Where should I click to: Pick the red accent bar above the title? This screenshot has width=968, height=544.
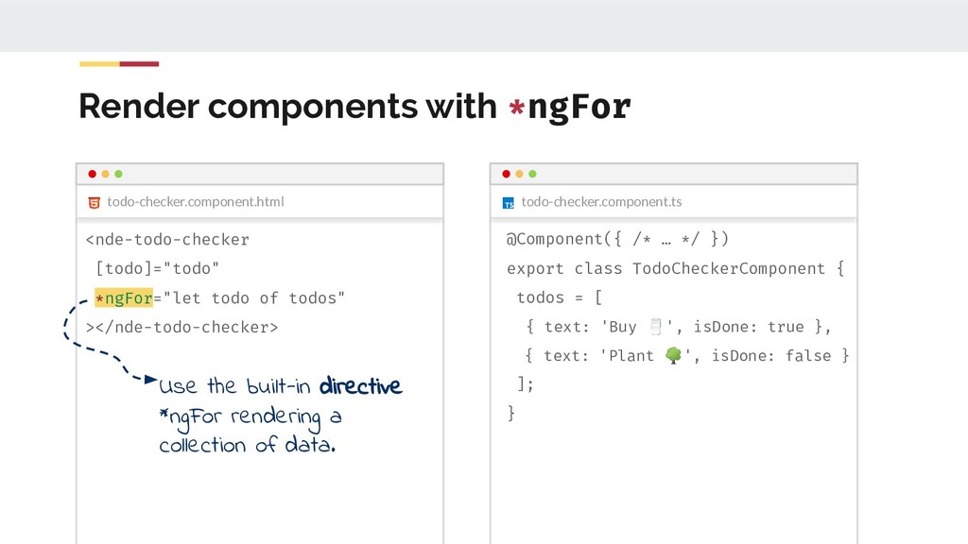(139, 64)
